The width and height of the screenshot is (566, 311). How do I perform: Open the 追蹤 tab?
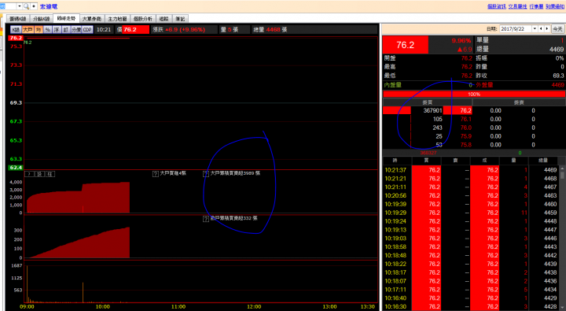click(164, 19)
